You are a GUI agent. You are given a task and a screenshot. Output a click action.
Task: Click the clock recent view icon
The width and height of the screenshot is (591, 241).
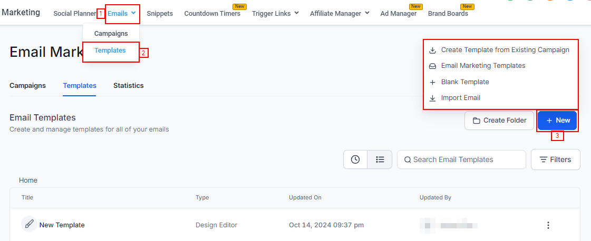355,159
